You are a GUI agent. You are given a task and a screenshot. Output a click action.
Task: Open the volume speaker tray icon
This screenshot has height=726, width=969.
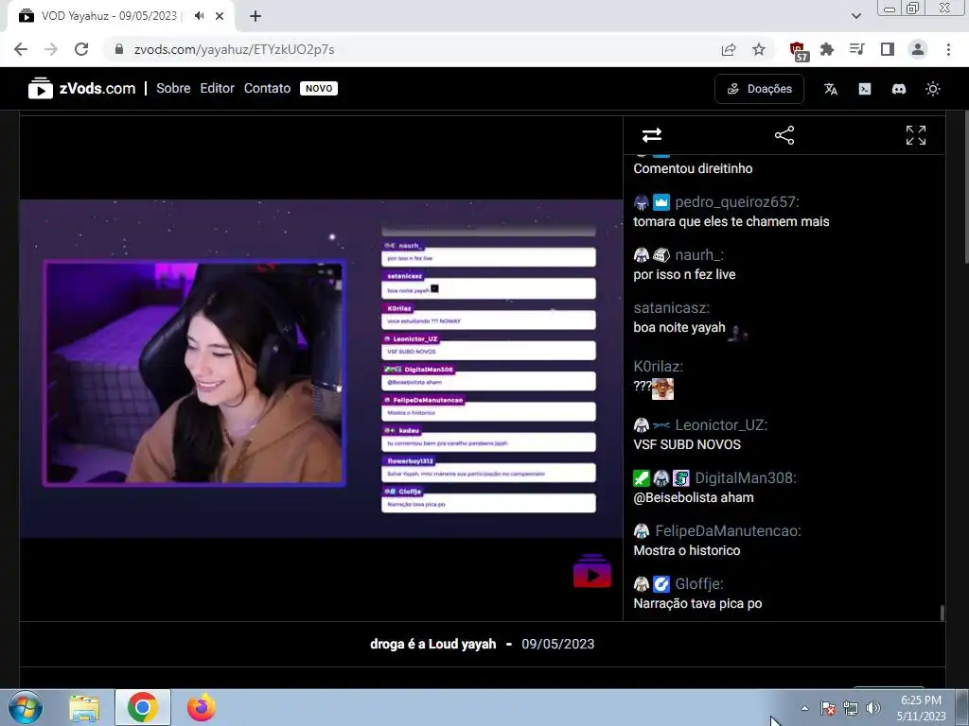coord(873,708)
